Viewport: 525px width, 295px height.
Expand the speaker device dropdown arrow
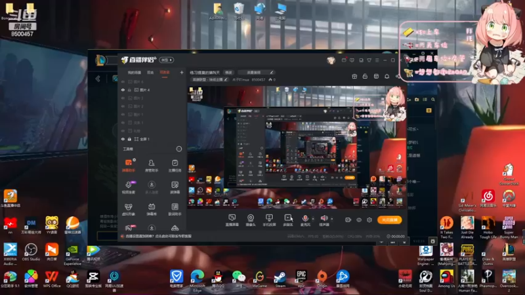click(x=332, y=219)
